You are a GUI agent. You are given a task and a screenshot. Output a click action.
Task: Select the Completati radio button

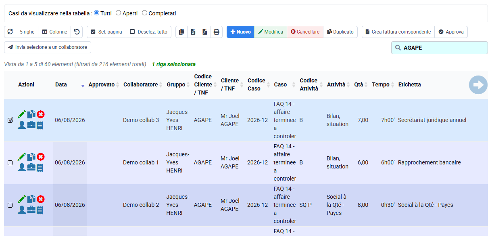coord(144,13)
